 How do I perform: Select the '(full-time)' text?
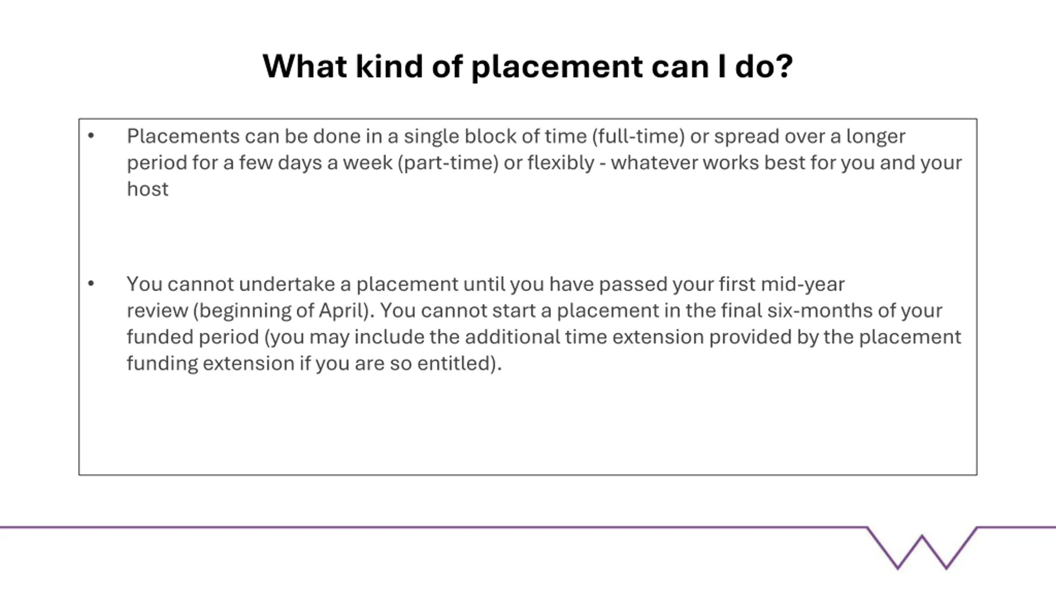639,136
